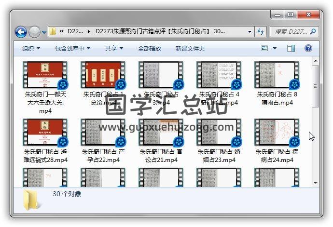Screen dimensions: 333x227
Task: Open the recent locations dropdown arrow
Action: tap(44, 32)
